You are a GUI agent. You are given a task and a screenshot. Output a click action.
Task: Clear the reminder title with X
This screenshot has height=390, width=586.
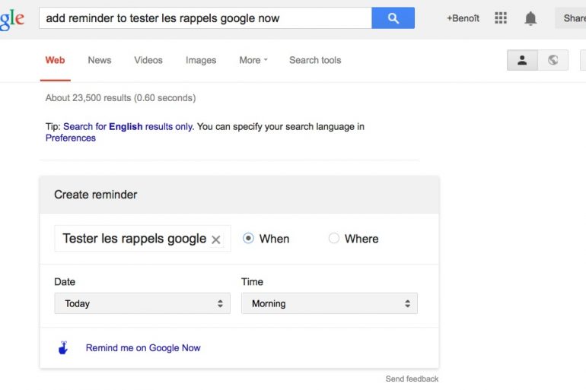pyautogui.click(x=216, y=239)
